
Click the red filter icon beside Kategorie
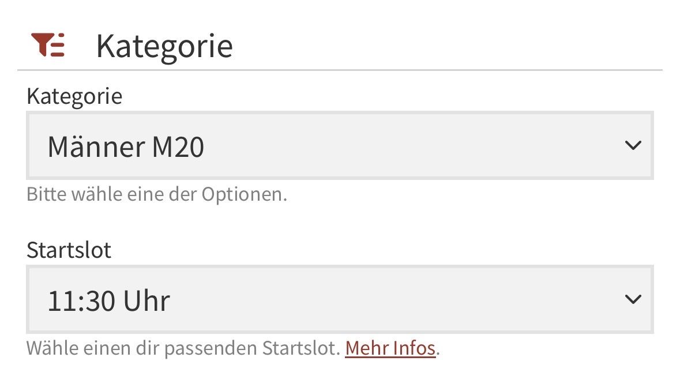click(48, 44)
